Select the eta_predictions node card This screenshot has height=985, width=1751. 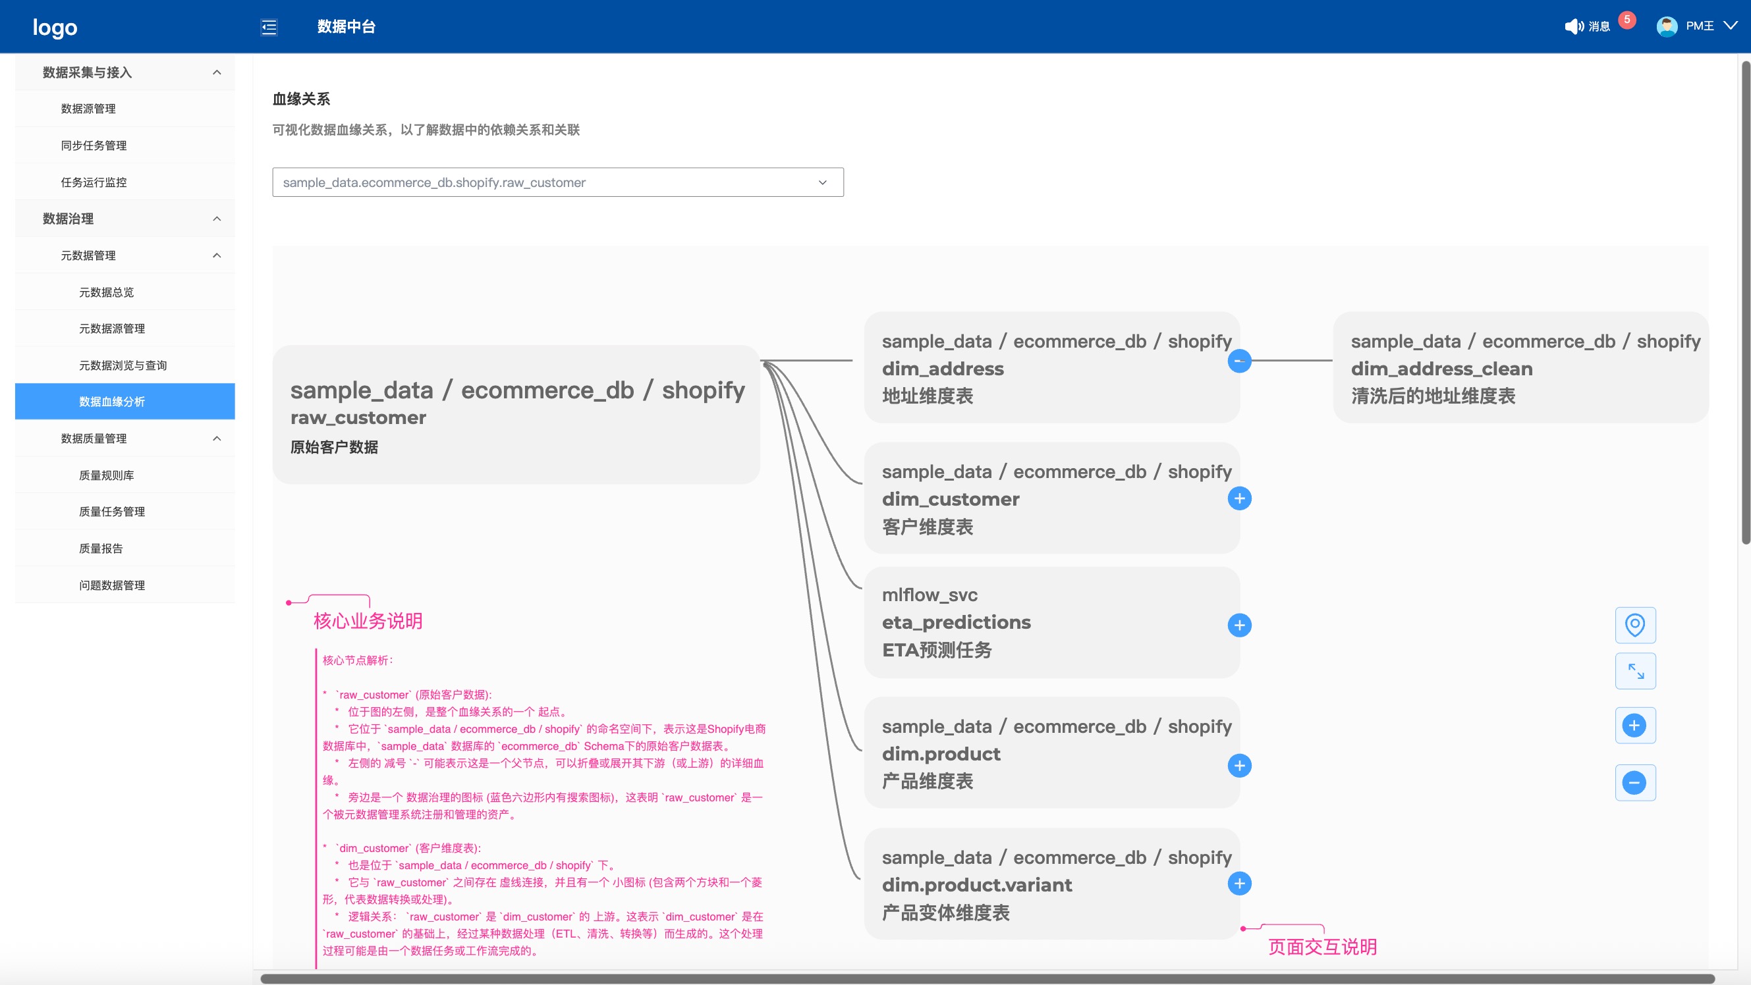1052,622
